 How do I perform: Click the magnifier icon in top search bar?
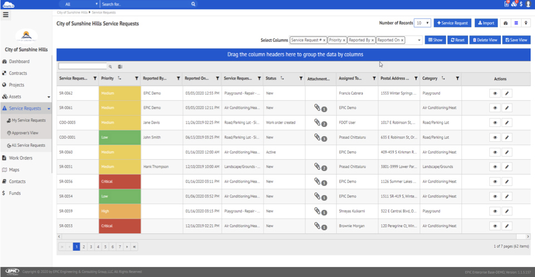[x=193, y=4]
